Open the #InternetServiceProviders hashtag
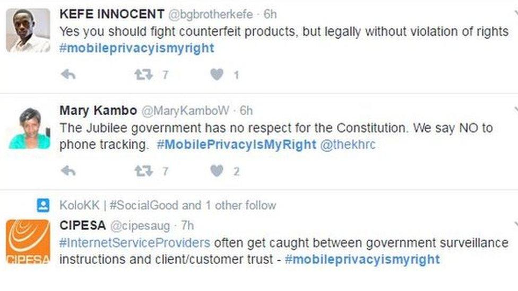Viewport: 518px width, 291px height. 135,243
